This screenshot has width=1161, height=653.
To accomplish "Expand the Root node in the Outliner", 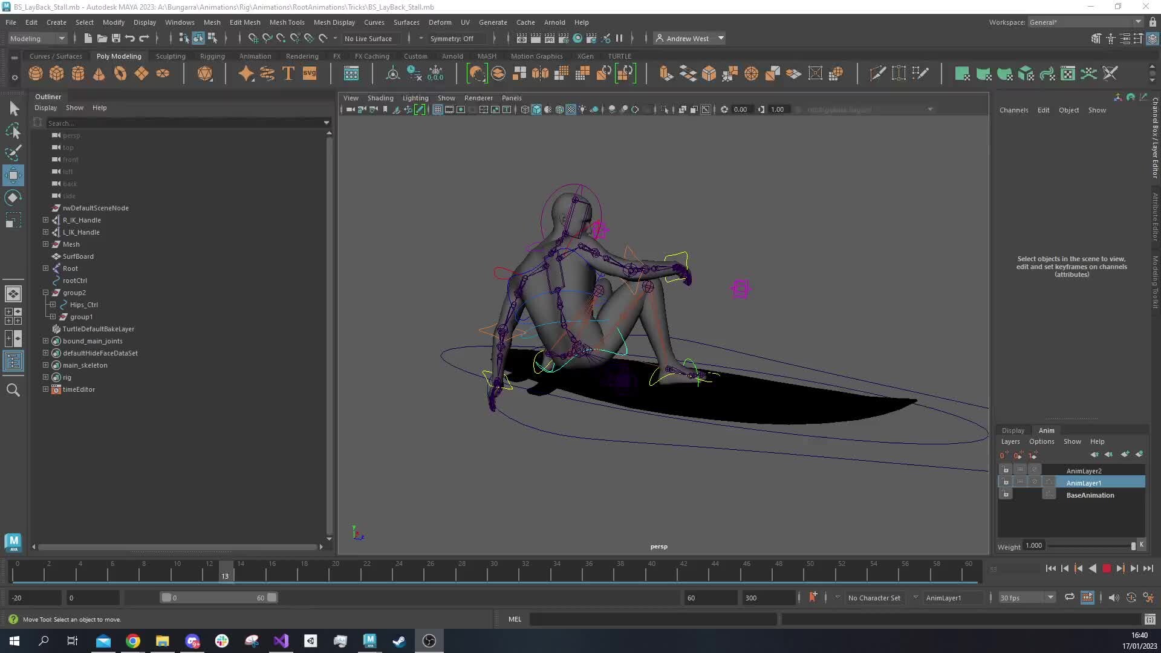I will tap(45, 268).
